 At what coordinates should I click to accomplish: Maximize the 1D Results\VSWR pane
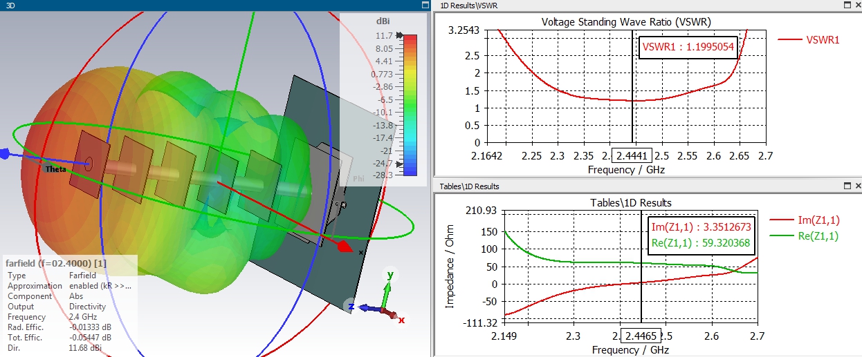847,5
